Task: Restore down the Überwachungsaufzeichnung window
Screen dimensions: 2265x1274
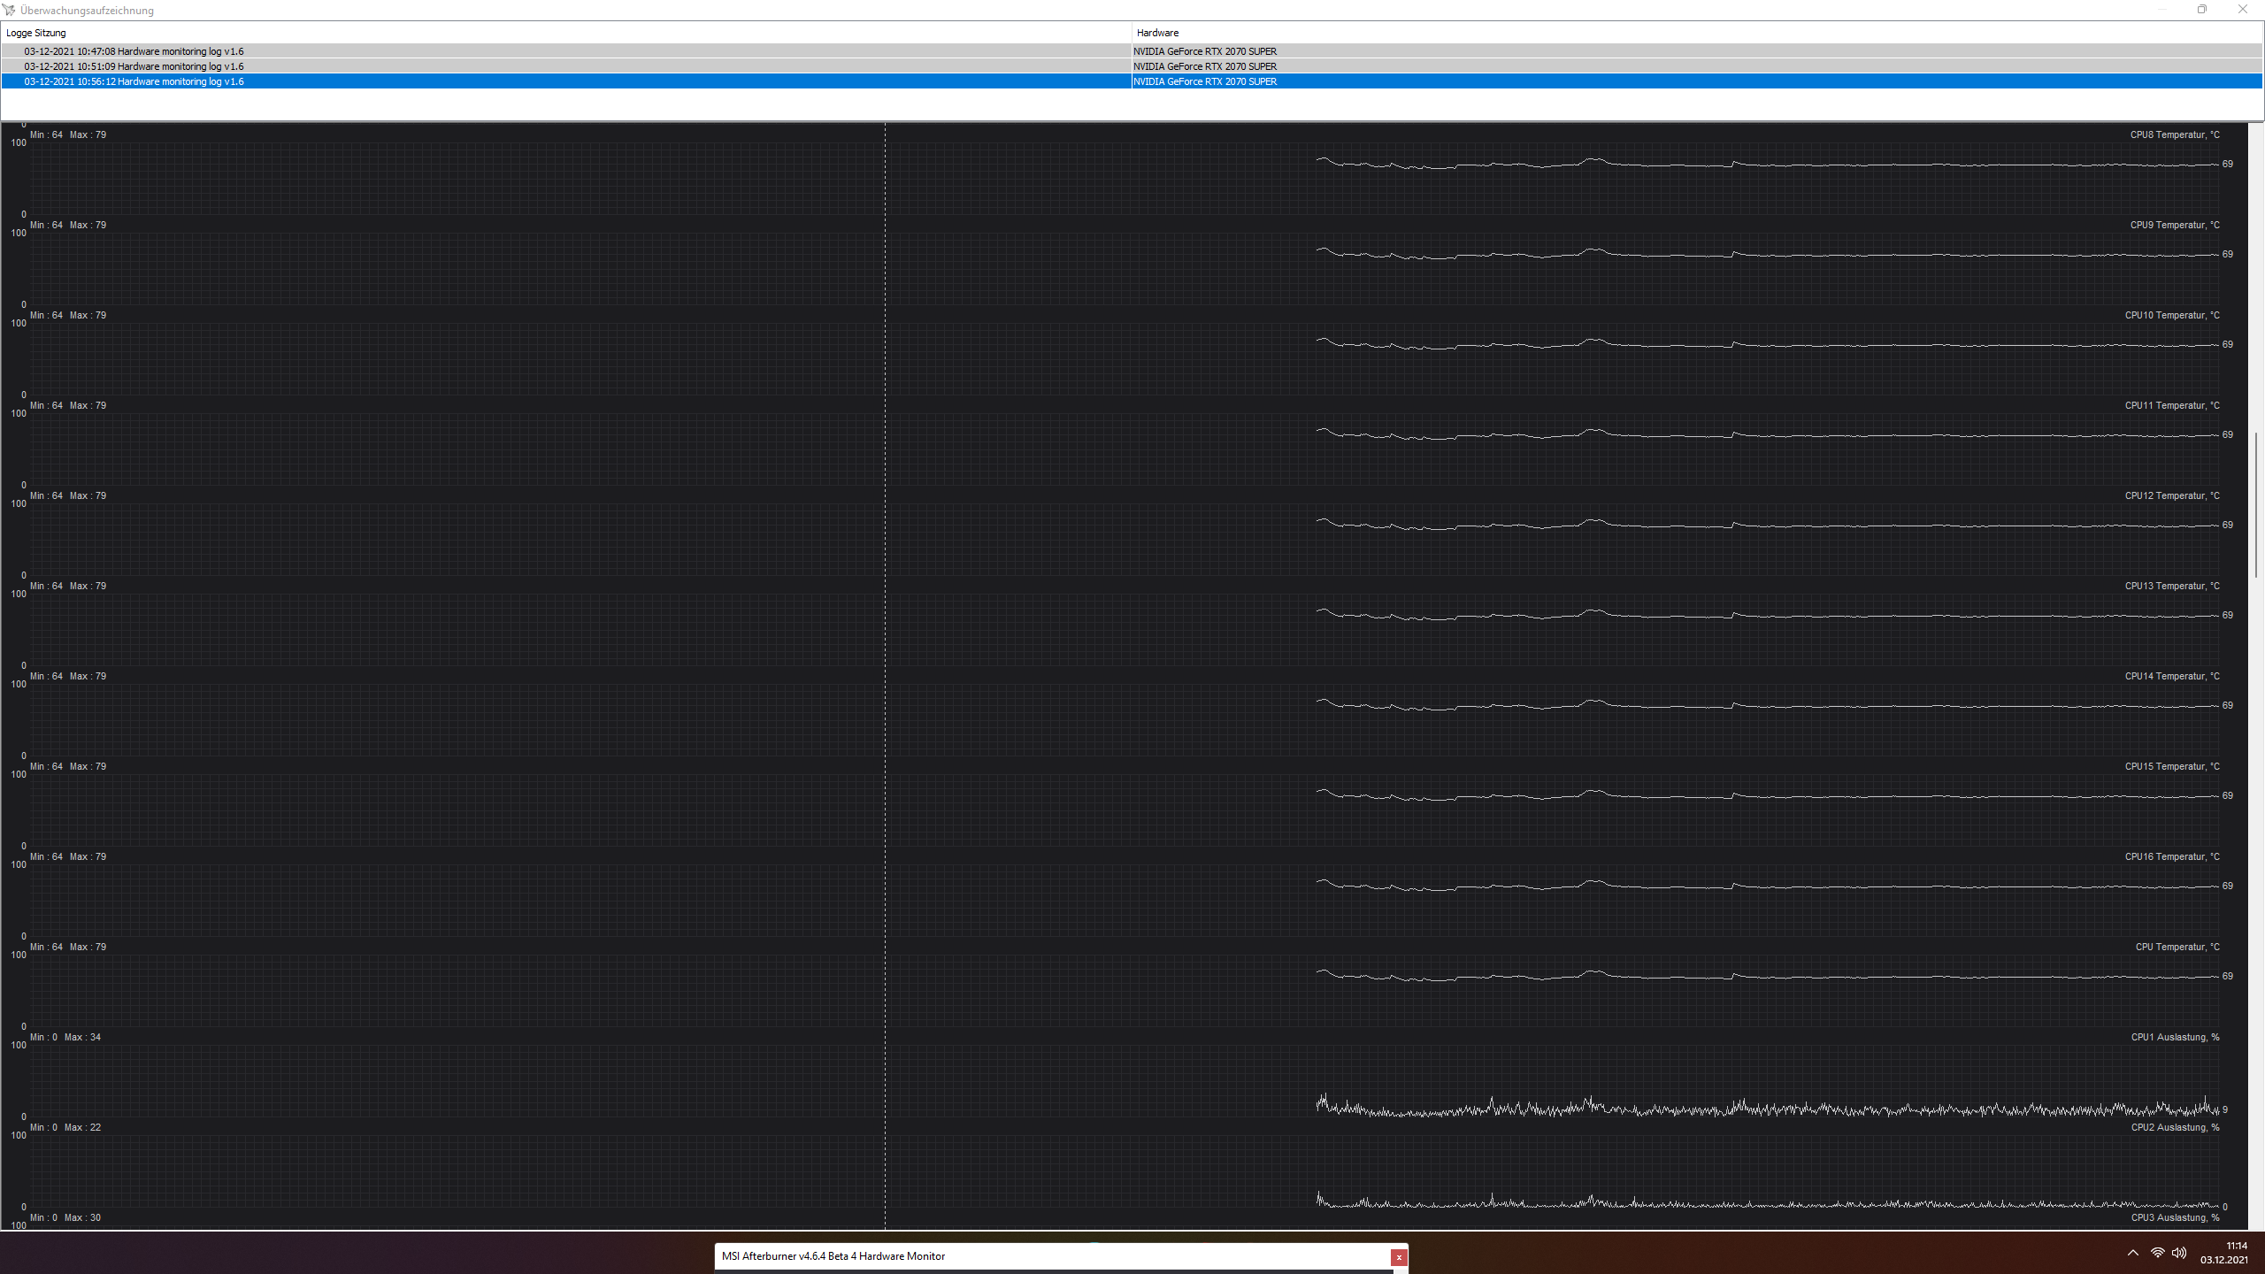Action: coord(2201,10)
